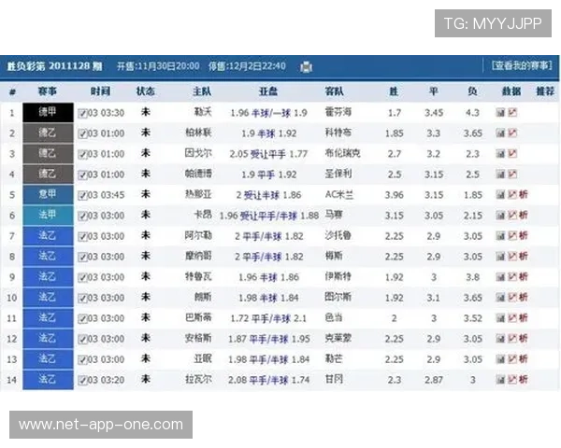The width and height of the screenshot is (561, 448).
Task: Click the 赛事 column header
Action: 48,91
